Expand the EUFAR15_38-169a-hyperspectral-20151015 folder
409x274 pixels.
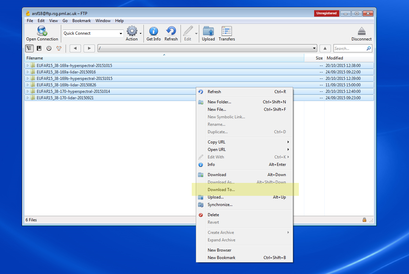28,66
